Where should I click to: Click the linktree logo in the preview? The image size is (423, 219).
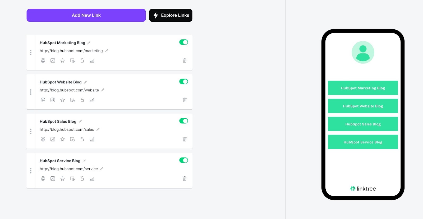tap(363, 188)
